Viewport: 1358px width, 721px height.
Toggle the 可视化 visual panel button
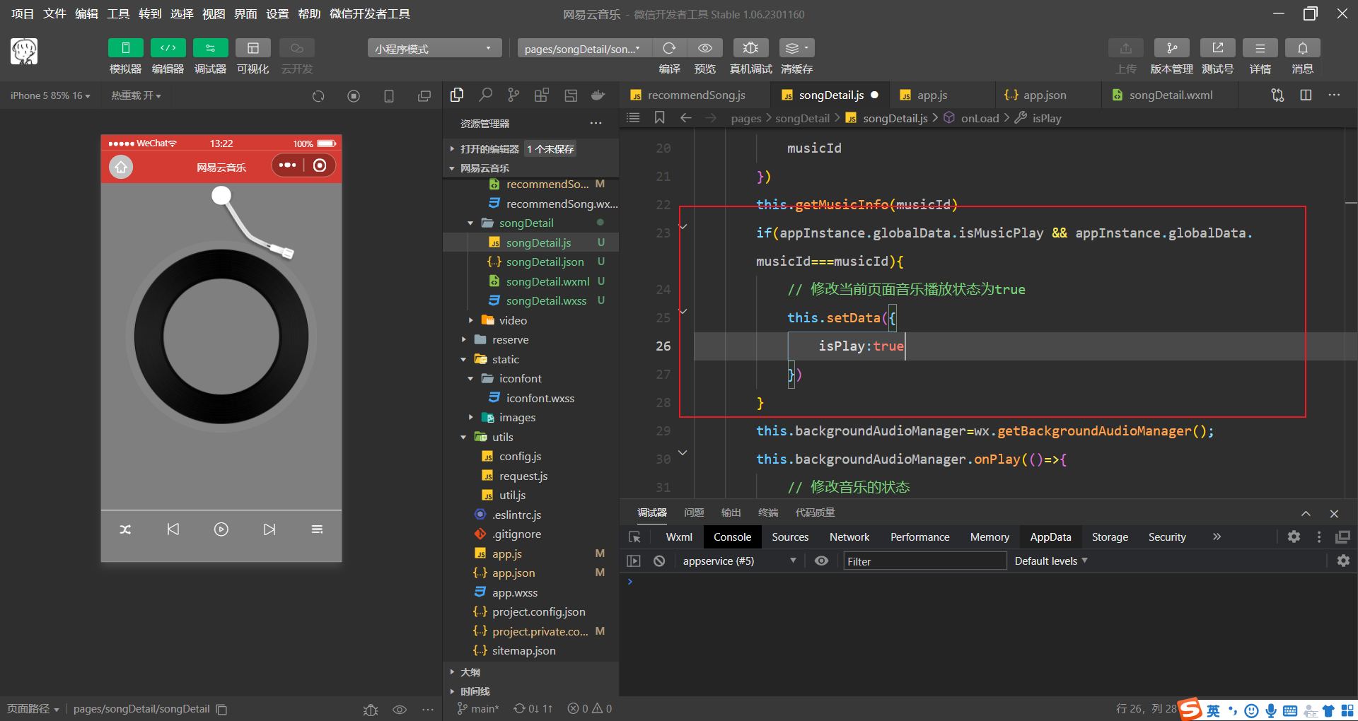point(253,48)
